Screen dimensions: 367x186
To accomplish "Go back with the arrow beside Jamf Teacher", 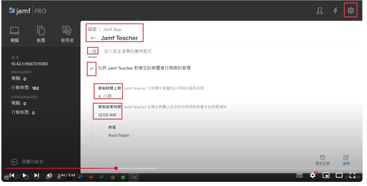I will pos(93,38).
